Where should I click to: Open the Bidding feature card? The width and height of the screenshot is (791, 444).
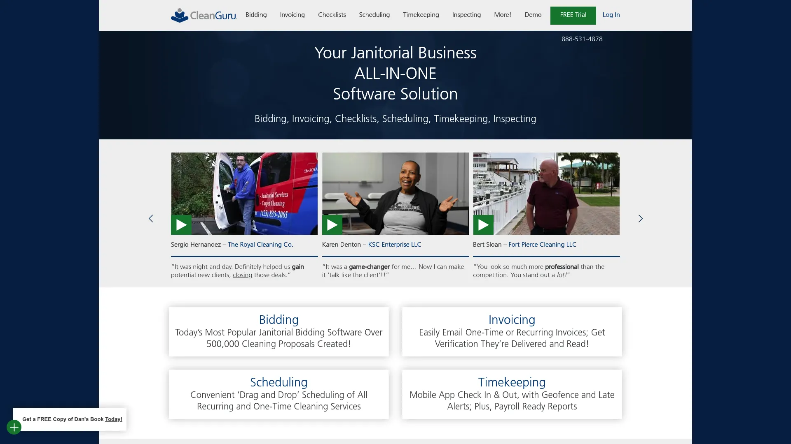(x=278, y=332)
